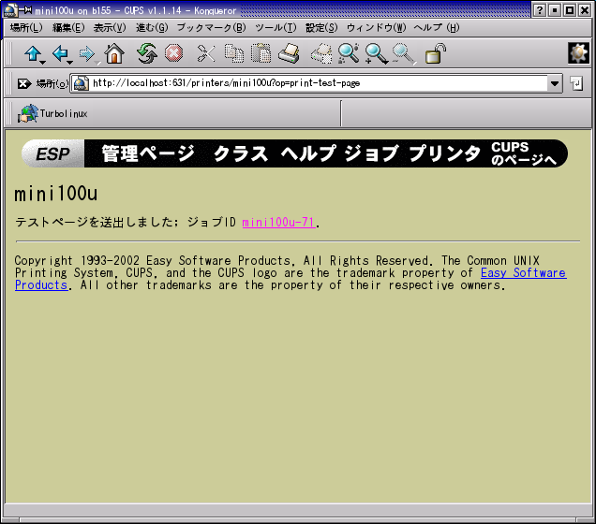Click the Go button beside the location bar
Image resolution: width=596 pixels, height=524 pixels.
point(576,83)
